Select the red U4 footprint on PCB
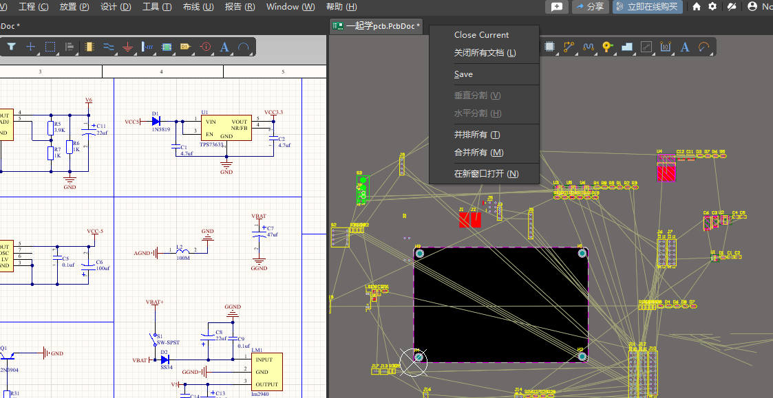This screenshot has width=773, height=398. [666, 169]
